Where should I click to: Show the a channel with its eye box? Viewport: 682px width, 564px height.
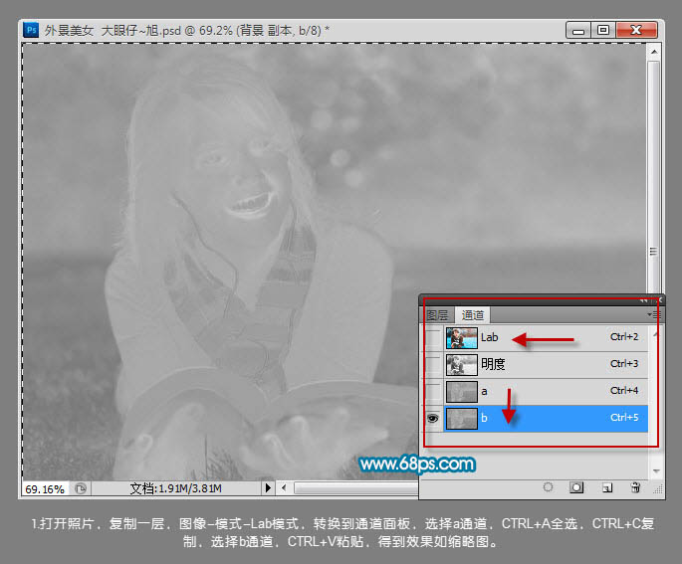[x=433, y=391]
